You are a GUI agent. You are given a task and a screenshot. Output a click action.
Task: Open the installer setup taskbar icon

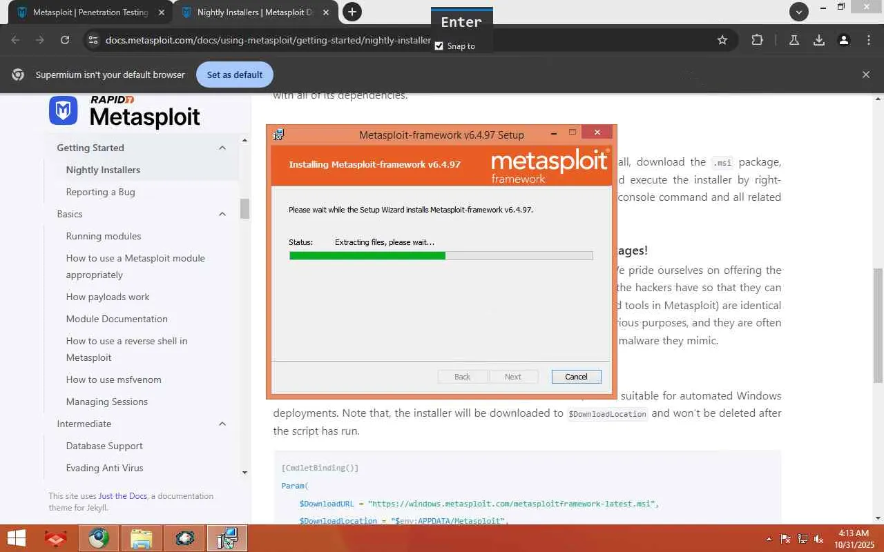tap(227, 538)
